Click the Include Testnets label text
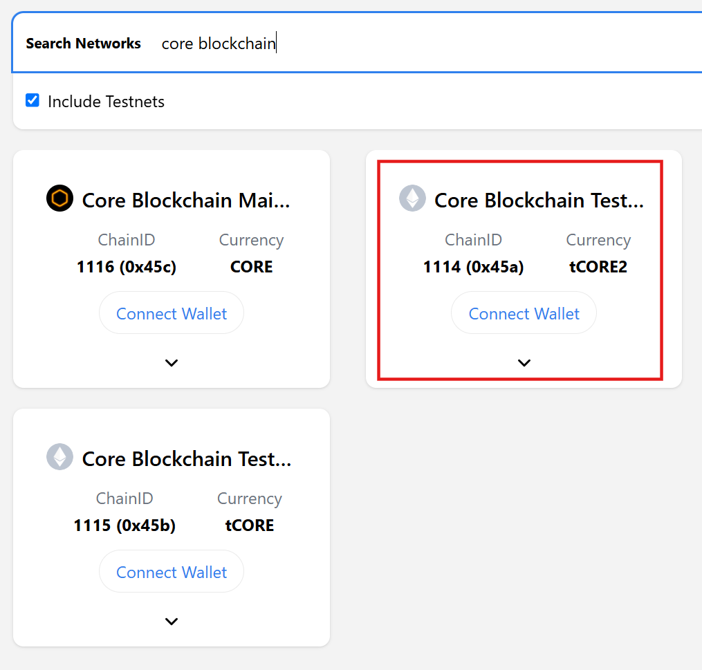 point(106,102)
